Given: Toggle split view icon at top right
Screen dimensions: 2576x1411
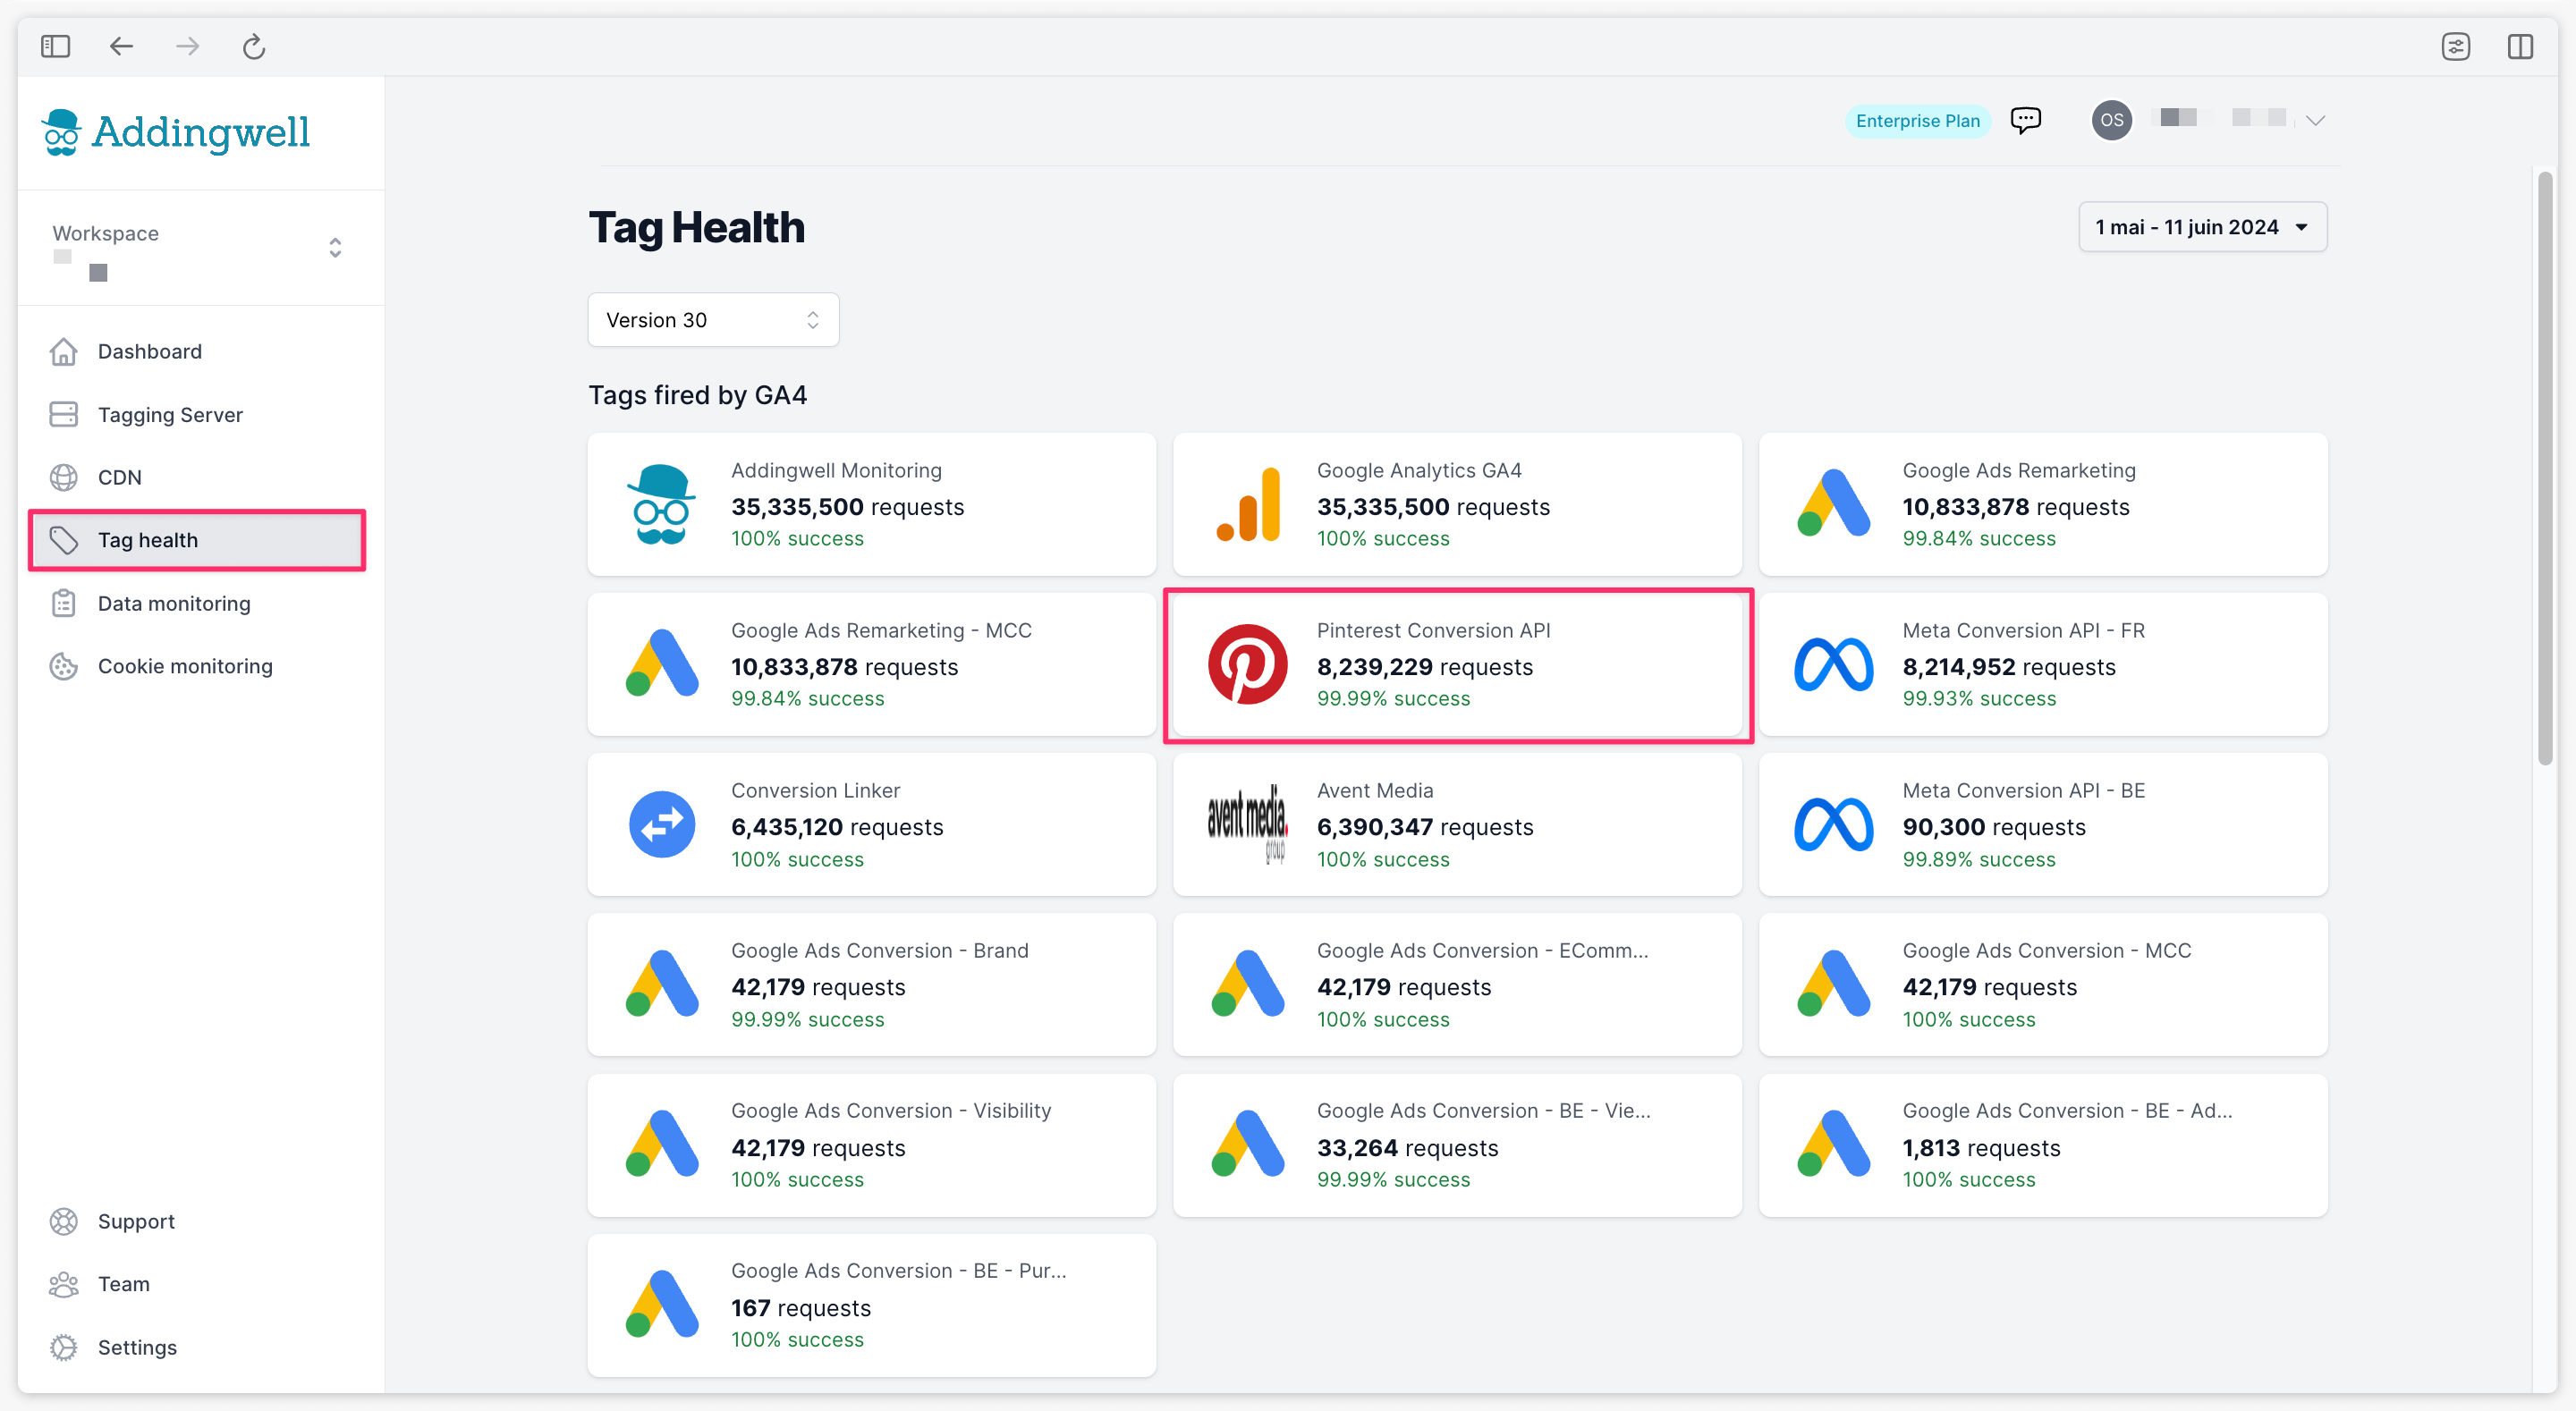Looking at the screenshot, I should tap(2520, 46).
